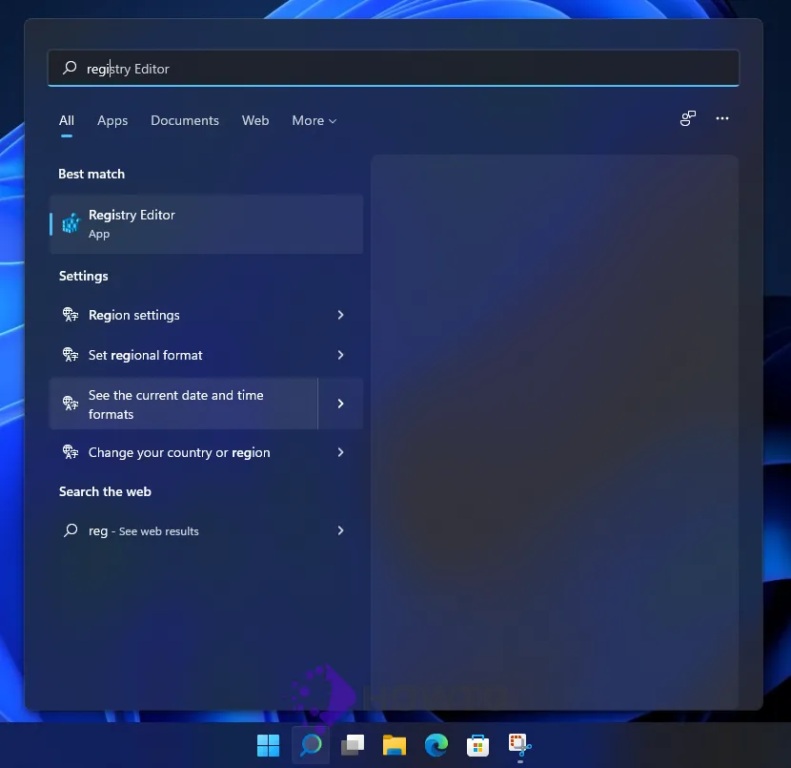Open Snipping Tool from the taskbar

coord(520,745)
